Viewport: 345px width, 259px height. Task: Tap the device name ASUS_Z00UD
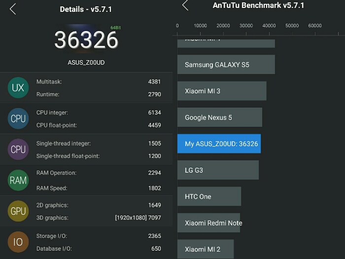click(x=86, y=63)
